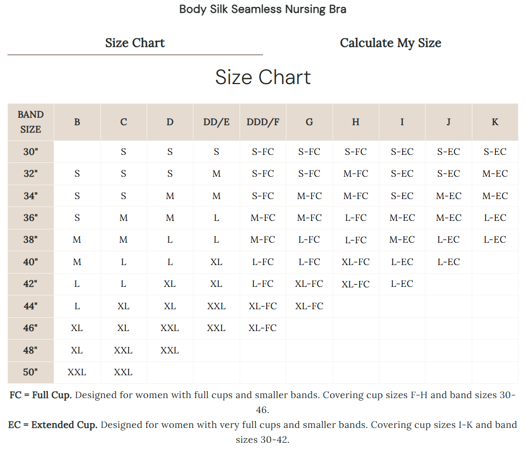Click the "EC = Extended Cup." bold label
Screen dimensions: 526x454
click(x=53, y=425)
